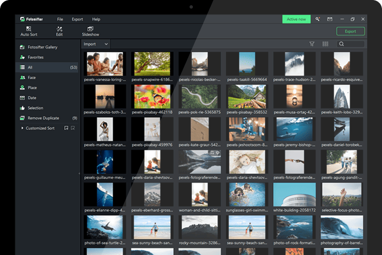Open the Help menu

[96, 19]
